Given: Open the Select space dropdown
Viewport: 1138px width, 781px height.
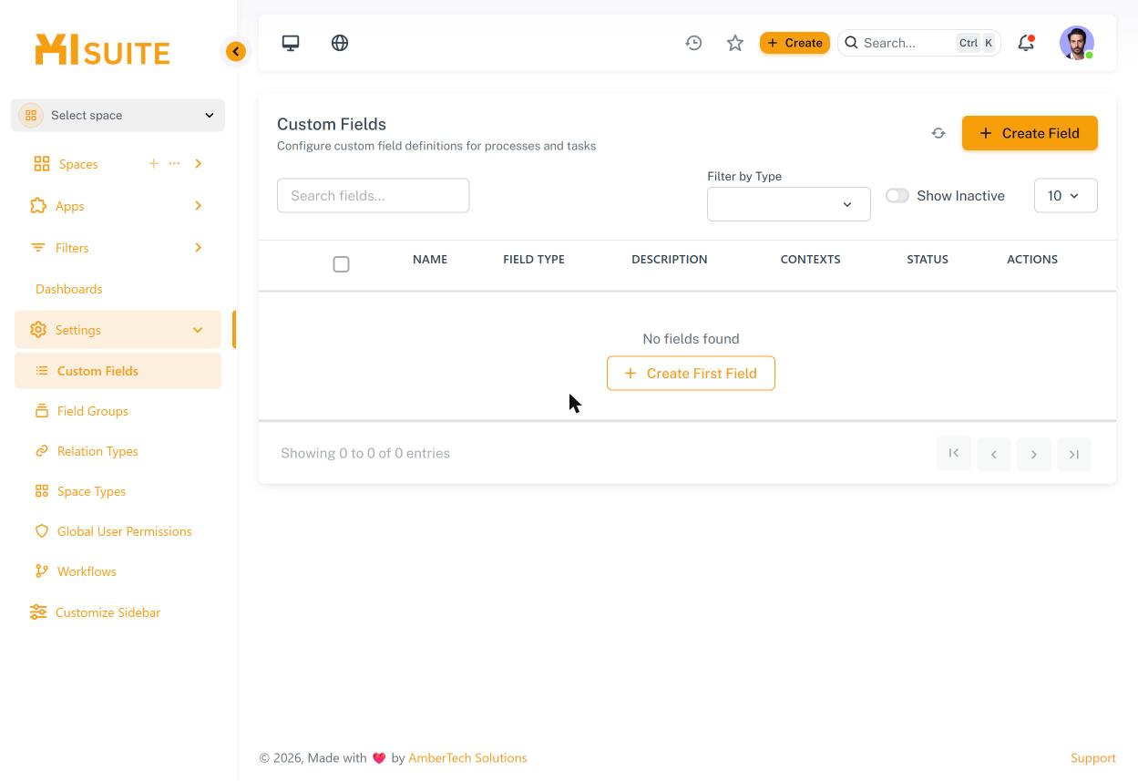Looking at the screenshot, I should pos(118,116).
